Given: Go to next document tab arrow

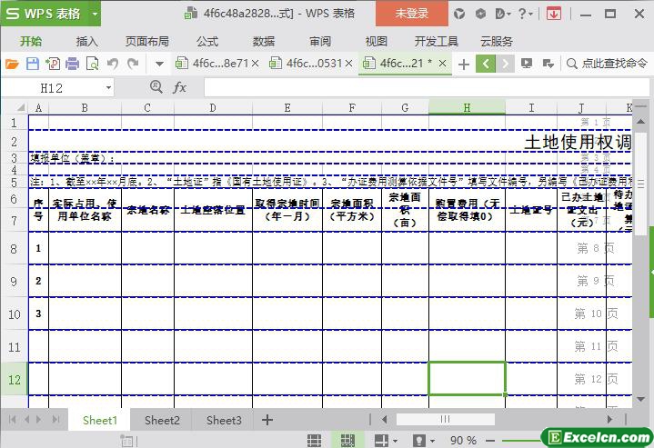Looking at the screenshot, I should [505, 64].
